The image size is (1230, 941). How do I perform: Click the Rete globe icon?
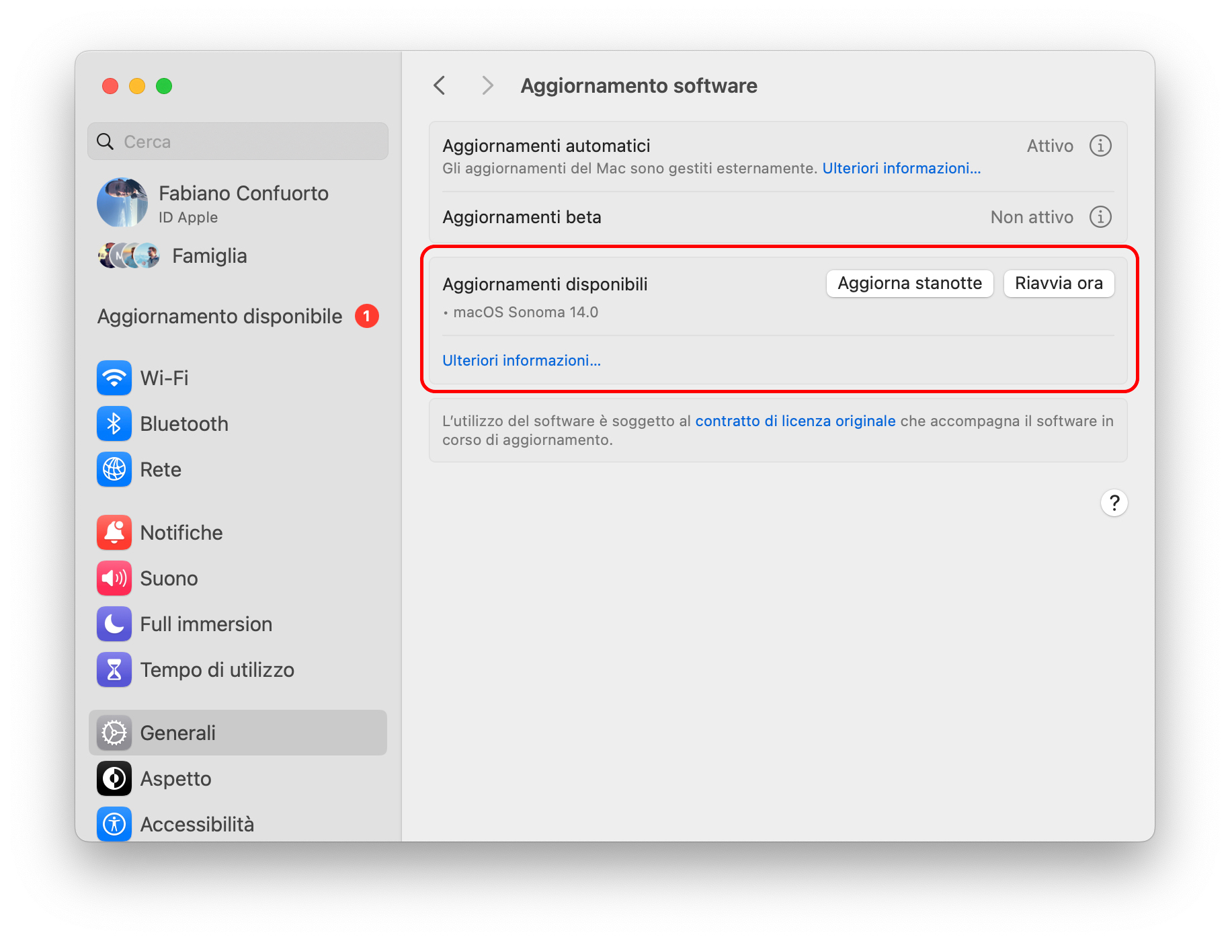tap(114, 469)
